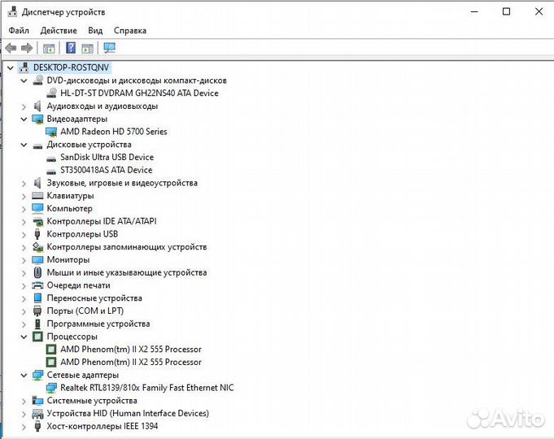Expand Звуковые, игровые и видеоустройства
Screen dimensions: 554x439
(24, 183)
